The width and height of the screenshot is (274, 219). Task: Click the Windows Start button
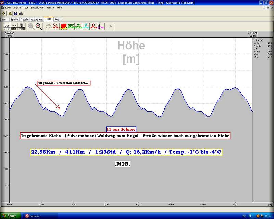click(x=10, y=216)
